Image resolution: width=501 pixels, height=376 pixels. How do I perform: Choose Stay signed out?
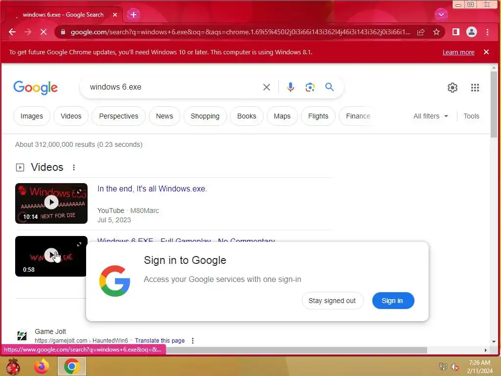(332, 301)
